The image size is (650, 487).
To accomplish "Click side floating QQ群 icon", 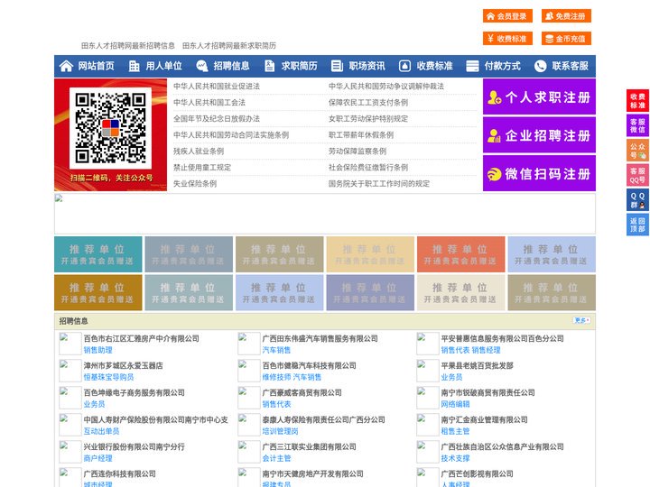I will tap(637, 200).
